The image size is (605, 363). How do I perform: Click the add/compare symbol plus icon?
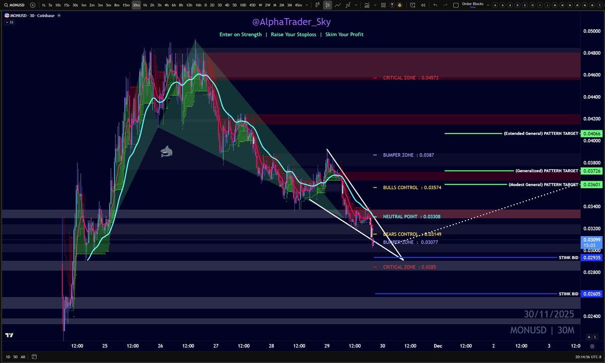click(33, 5)
